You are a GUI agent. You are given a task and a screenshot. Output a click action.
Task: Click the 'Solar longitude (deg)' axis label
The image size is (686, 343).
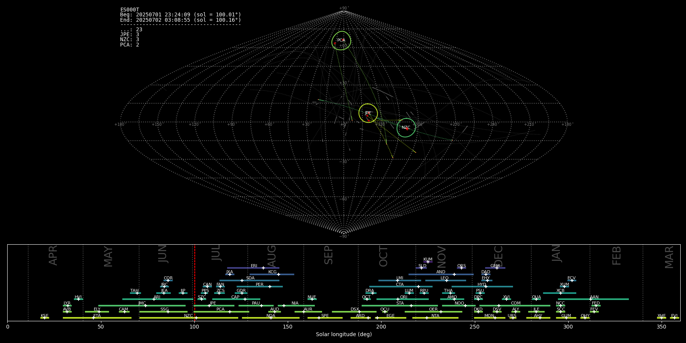pyautogui.click(x=344, y=334)
